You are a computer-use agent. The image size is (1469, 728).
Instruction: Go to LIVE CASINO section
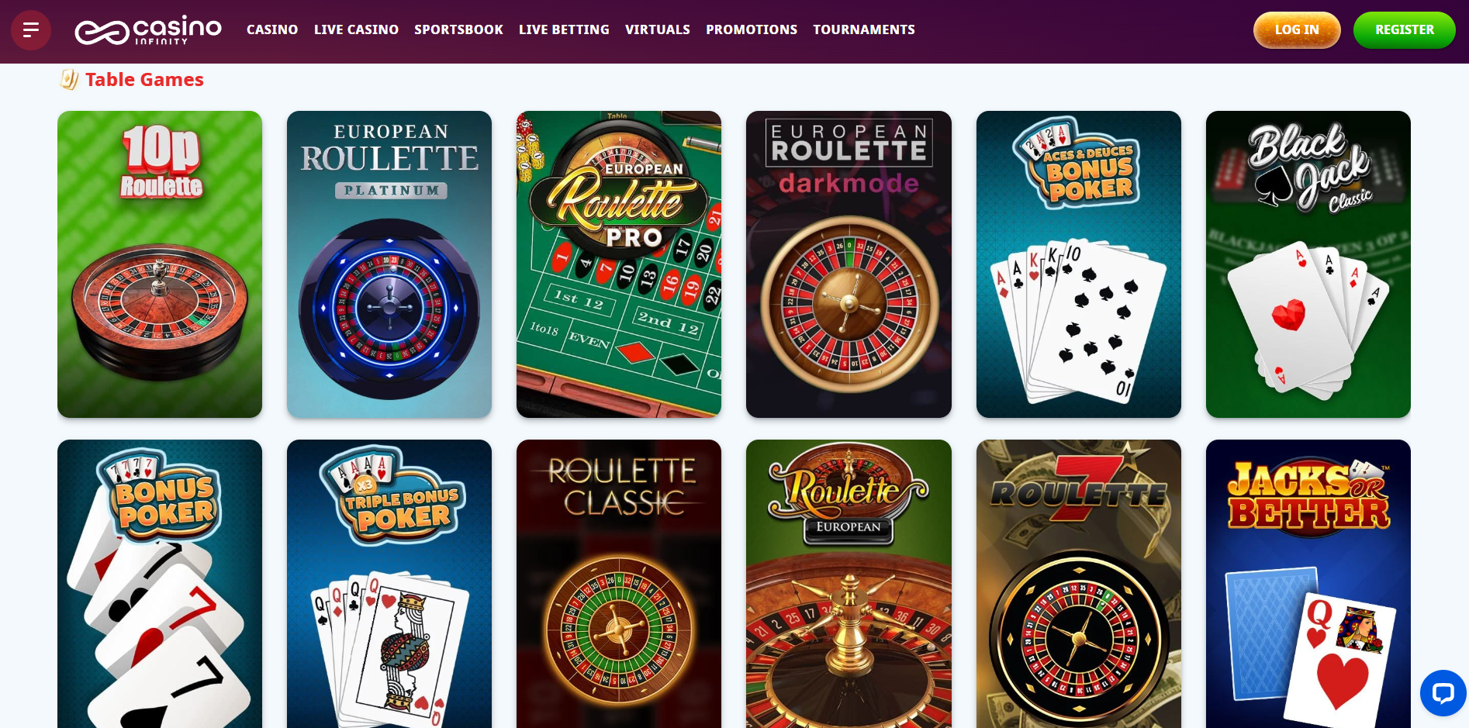click(356, 29)
